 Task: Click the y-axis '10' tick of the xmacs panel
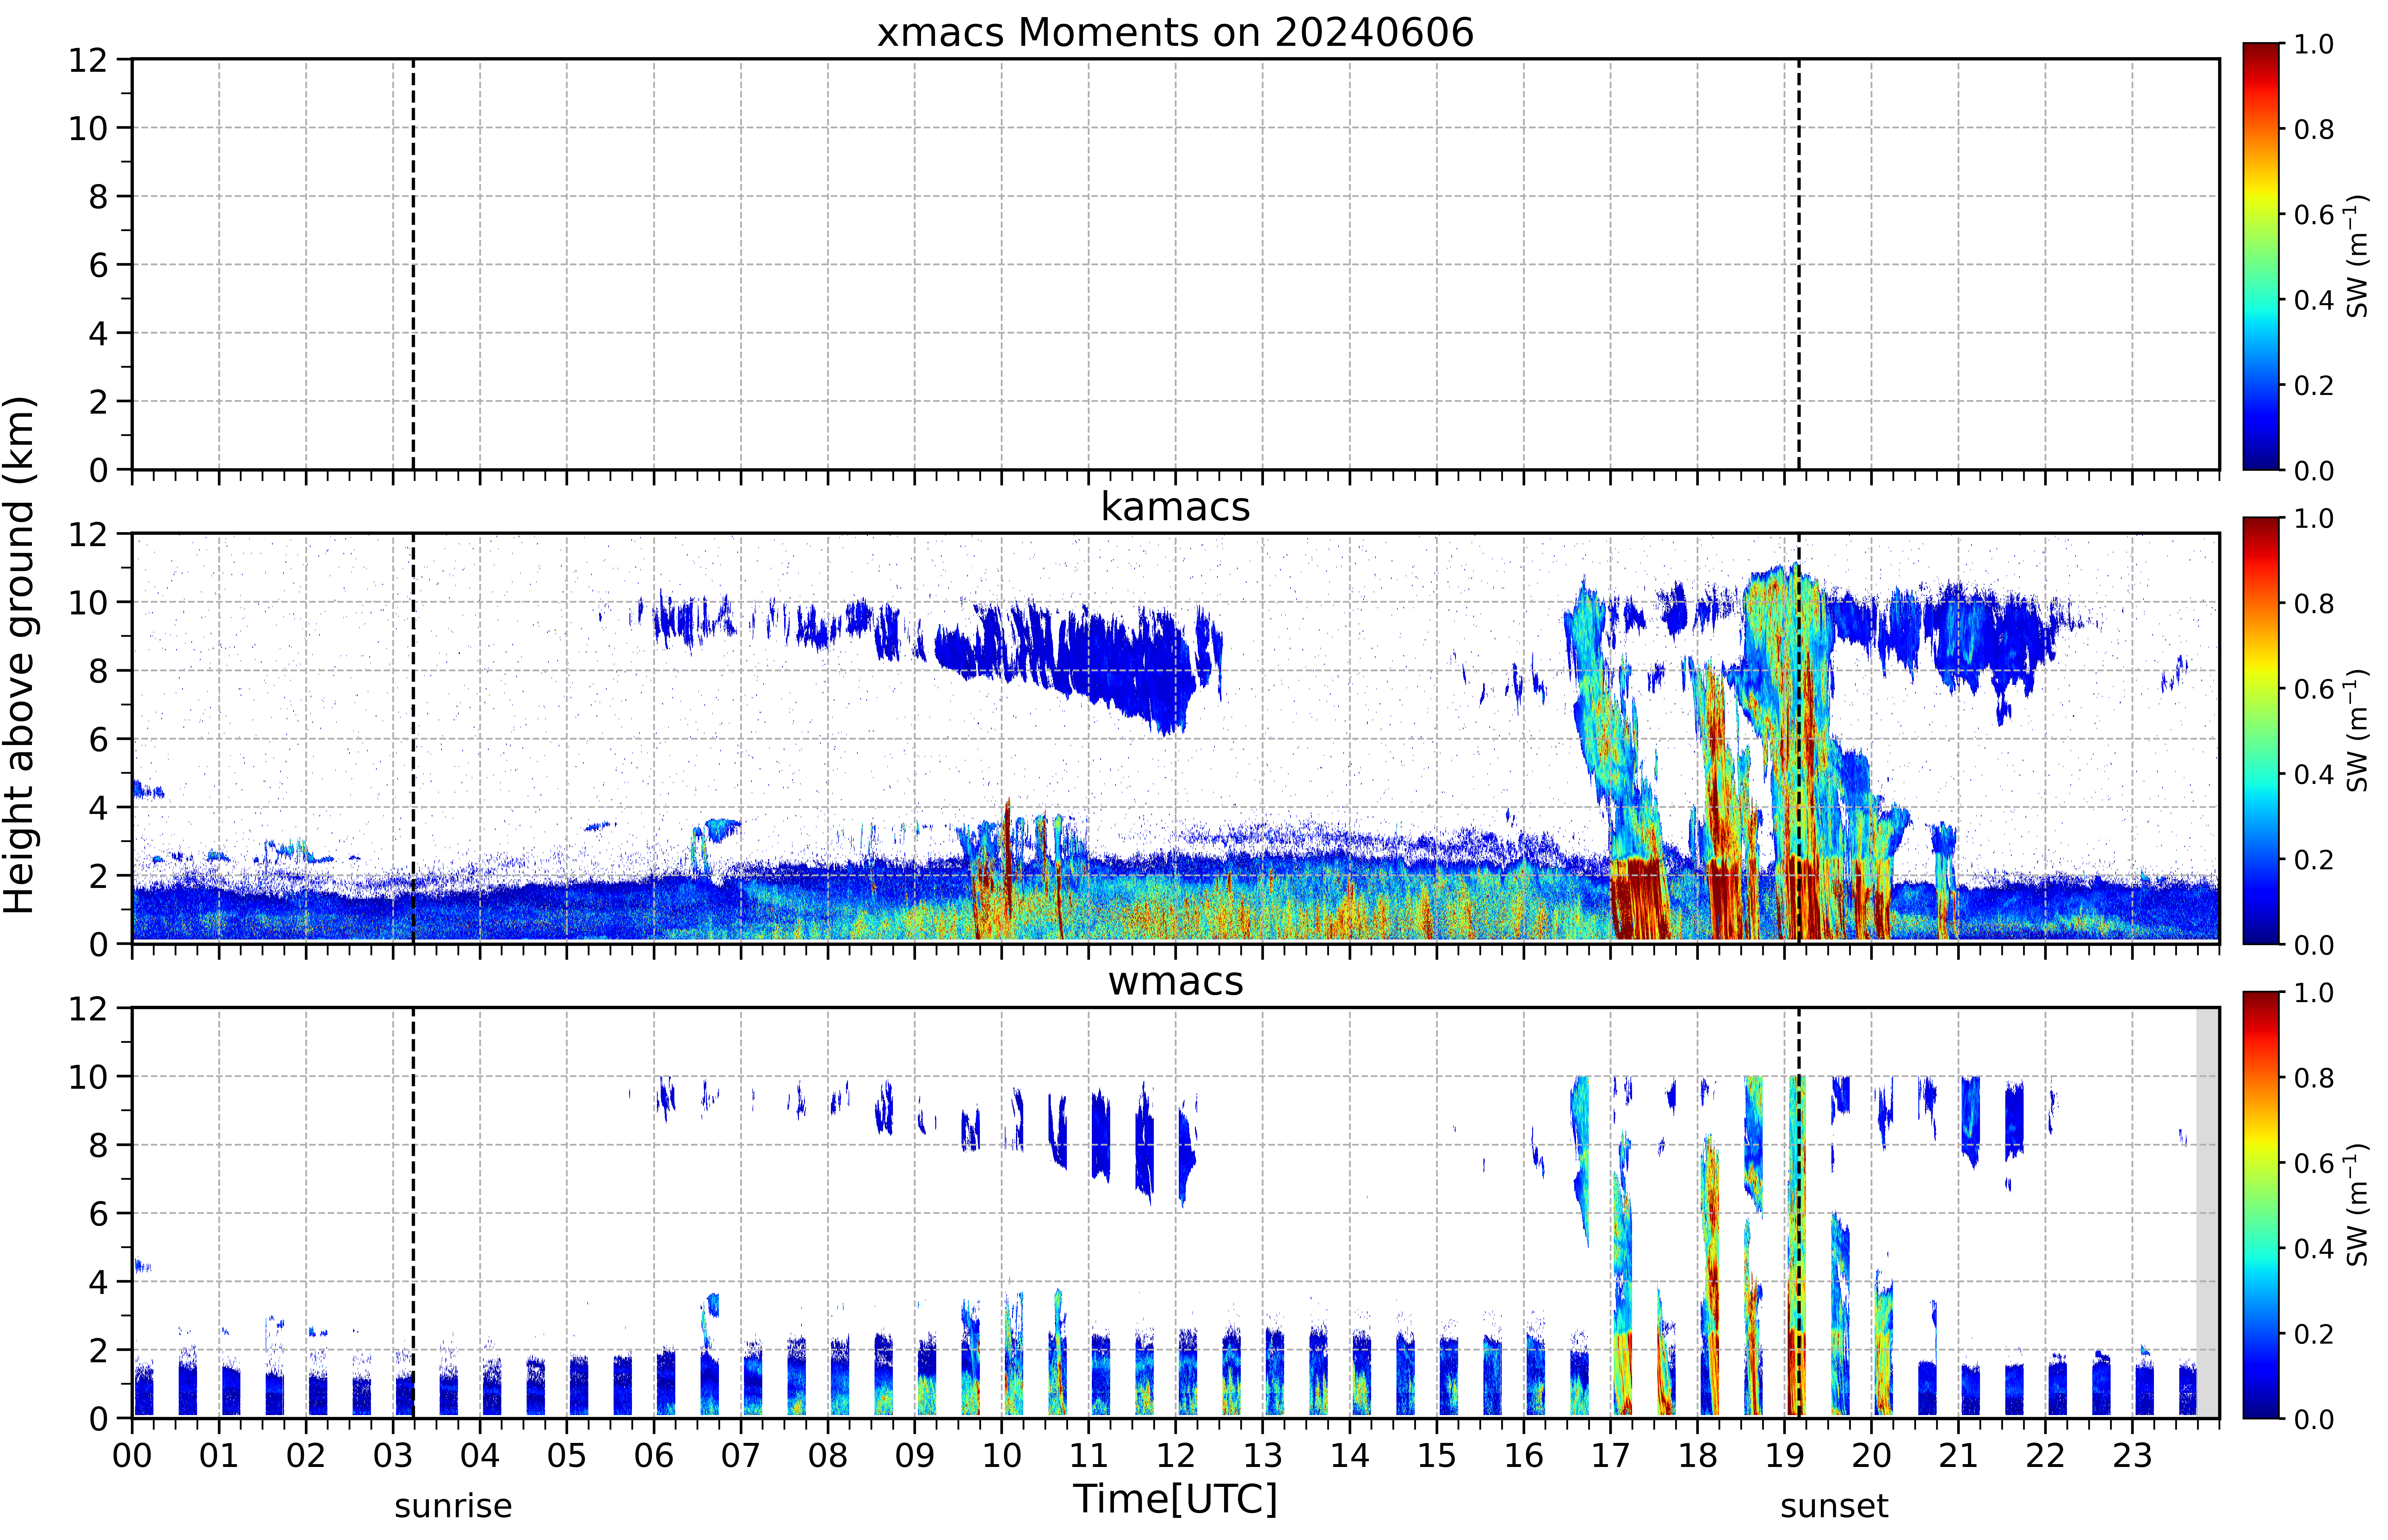point(88,128)
